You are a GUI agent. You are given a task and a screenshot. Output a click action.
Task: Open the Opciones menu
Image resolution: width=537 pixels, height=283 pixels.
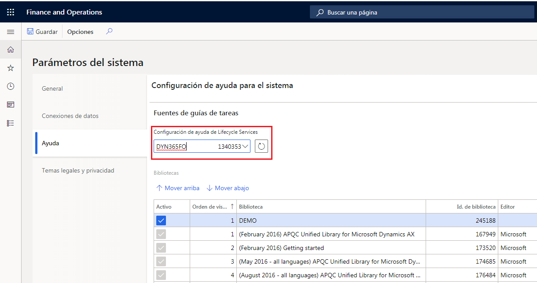(80, 32)
